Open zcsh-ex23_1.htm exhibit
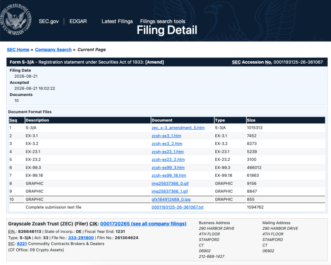The image size is (331, 265). [x=168, y=152]
